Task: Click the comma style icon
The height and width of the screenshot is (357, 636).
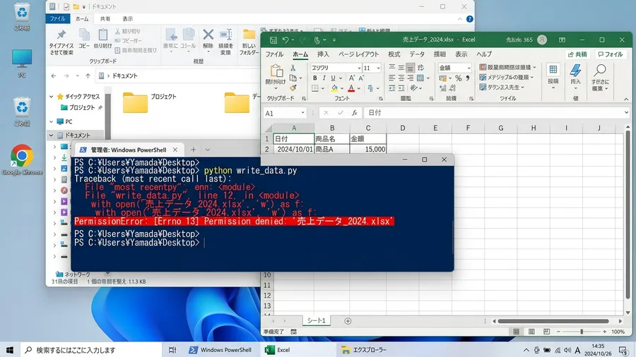Action: (x=468, y=78)
